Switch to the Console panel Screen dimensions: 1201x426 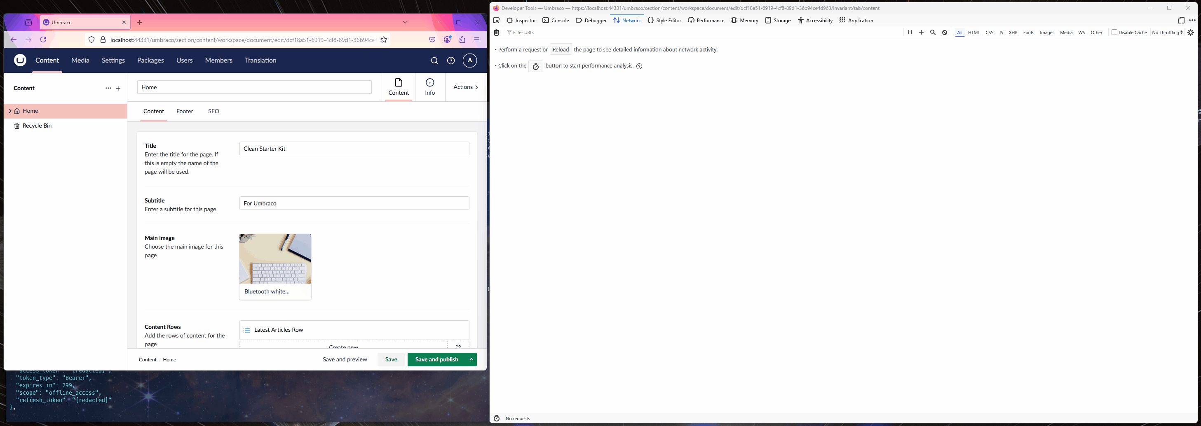tap(555, 21)
